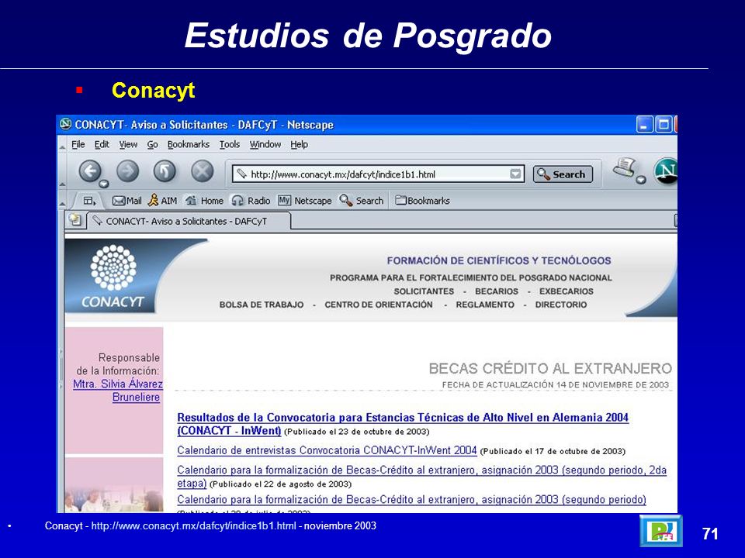The image size is (745, 558).
Task: Click the REGLAMENTO navigation link
Action: coord(485,305)
